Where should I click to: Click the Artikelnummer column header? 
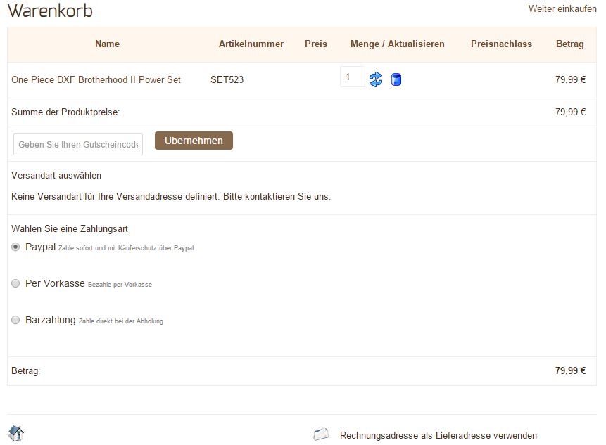click(x=251, y=44)
